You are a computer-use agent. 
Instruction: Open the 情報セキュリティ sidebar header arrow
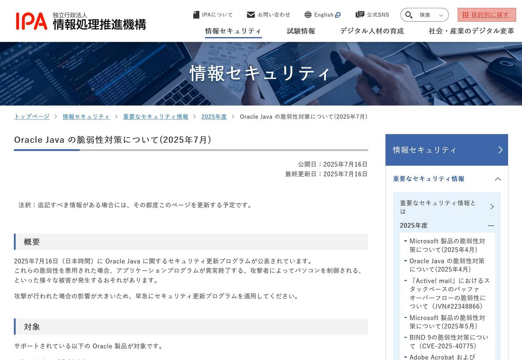pos(500,150)
